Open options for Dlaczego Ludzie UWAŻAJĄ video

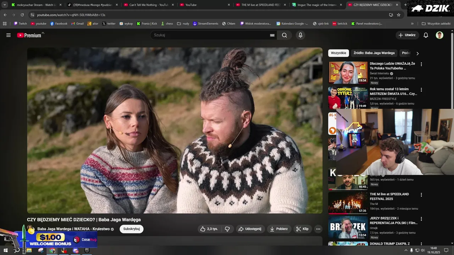421,64
